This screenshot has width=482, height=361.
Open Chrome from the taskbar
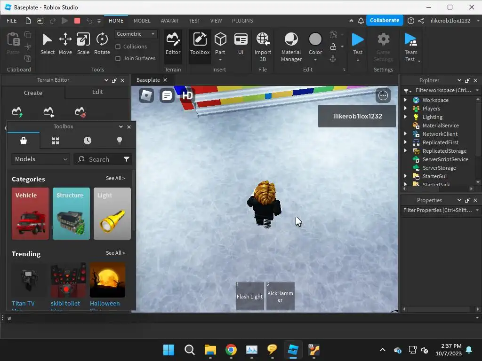point(231,350)
